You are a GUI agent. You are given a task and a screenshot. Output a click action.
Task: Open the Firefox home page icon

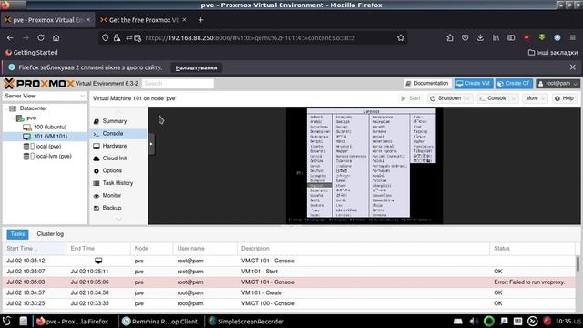coord(56,37)
